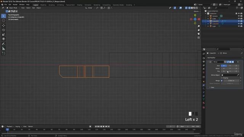Select the Annotate tool
The height and width of the screenshot is (137, 244).
tap(3, 44)
